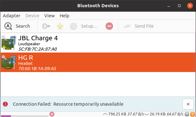The height and width of the screenshot is (117, 196).
Task: Click the HG R headset device icon
Action: click(9, 62)
